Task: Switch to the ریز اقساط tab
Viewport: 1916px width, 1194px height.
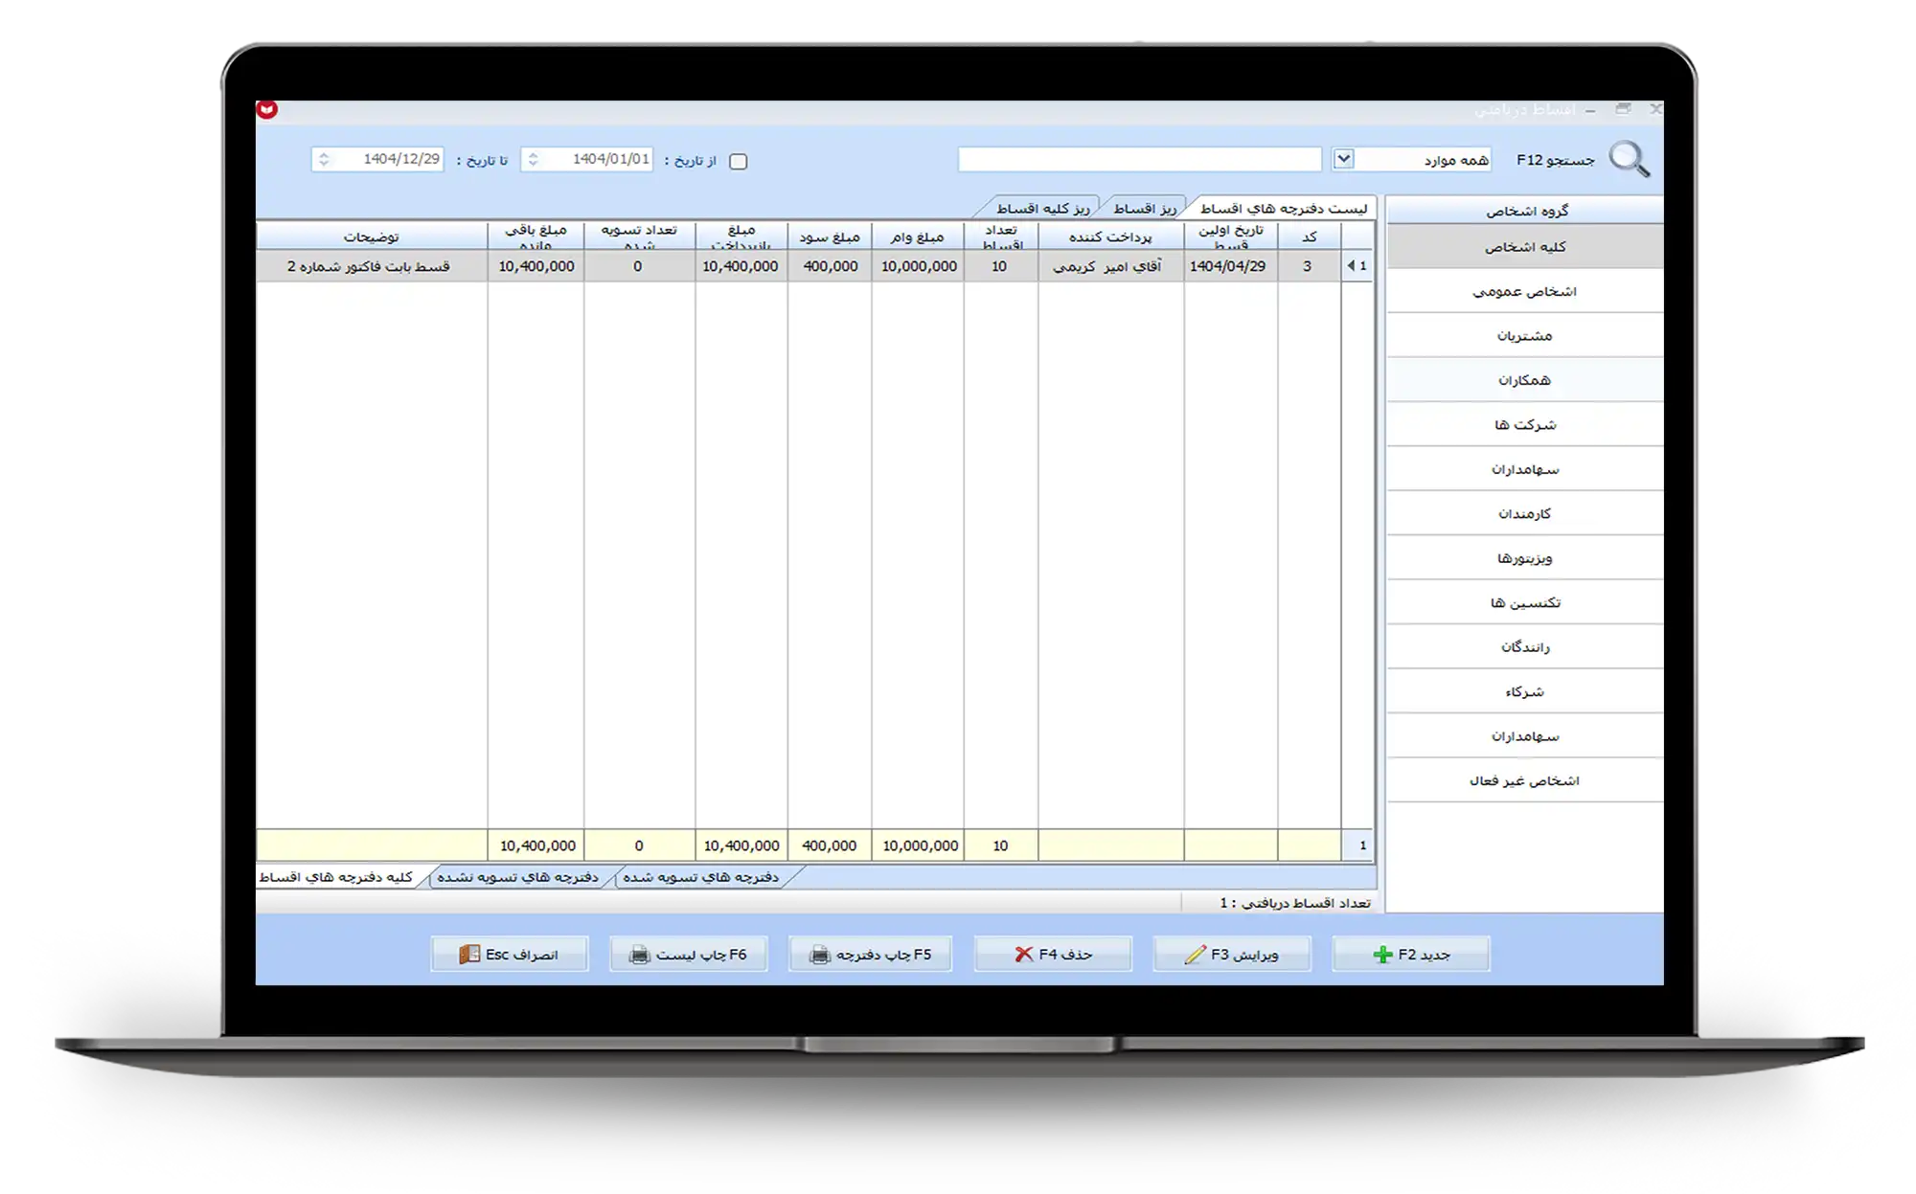Action: point(1144,208)
